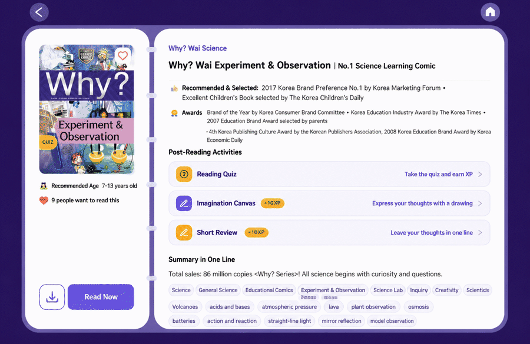530x344 pixels.
Task: Select the batteries tag
Action: click(184, 321)
